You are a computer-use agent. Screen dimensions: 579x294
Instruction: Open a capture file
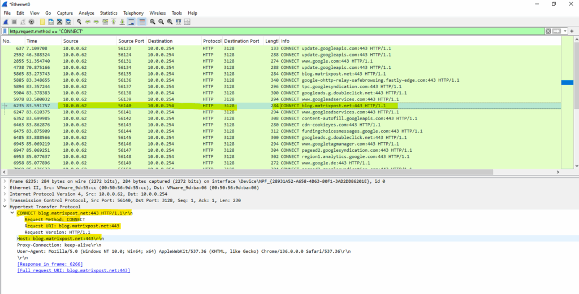coord(42,22)
